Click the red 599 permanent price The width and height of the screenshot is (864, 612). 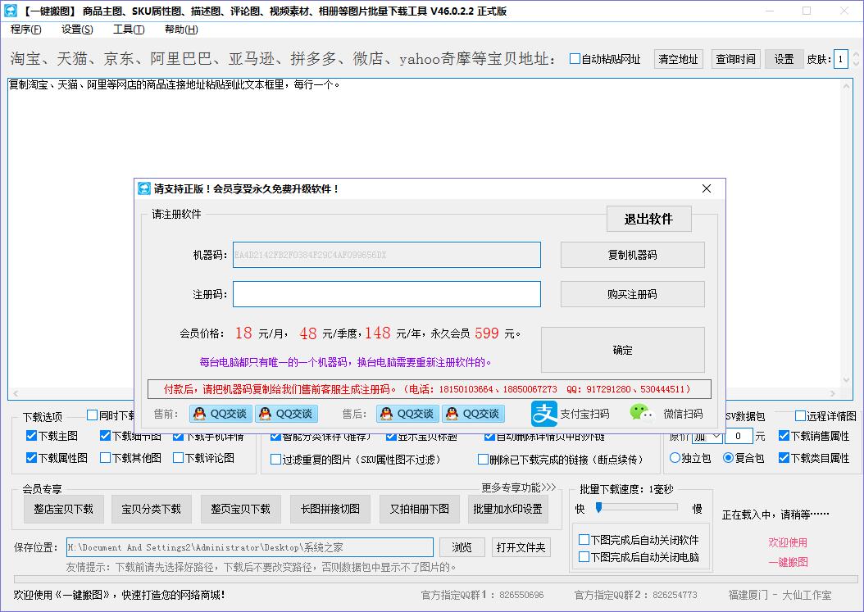(487, 333)
